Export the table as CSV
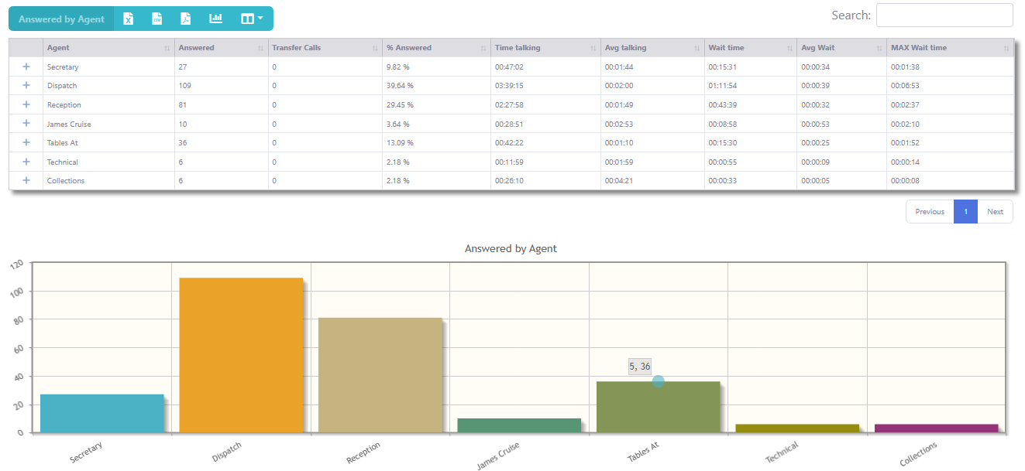Screen dimensions: 1025x471 [x=157, y=19]
